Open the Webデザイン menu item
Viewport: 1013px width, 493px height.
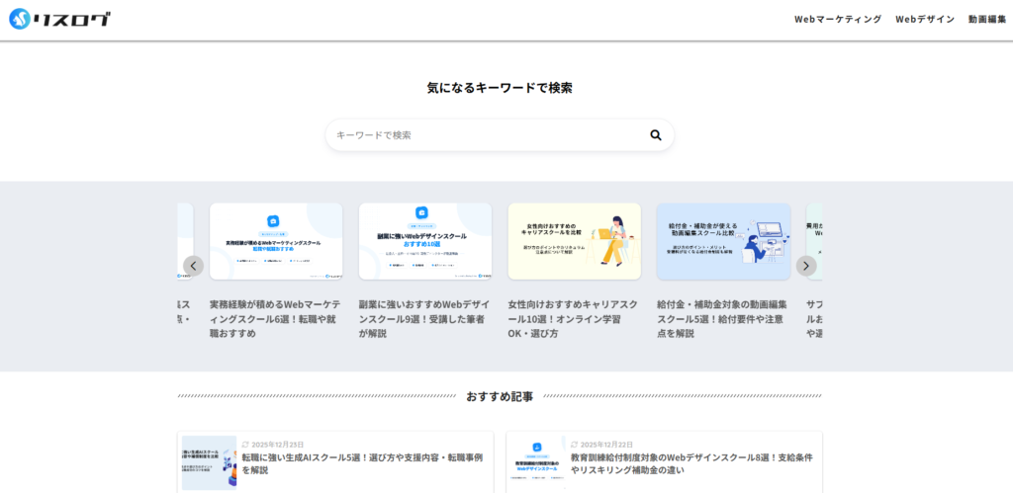click(925, 19)
